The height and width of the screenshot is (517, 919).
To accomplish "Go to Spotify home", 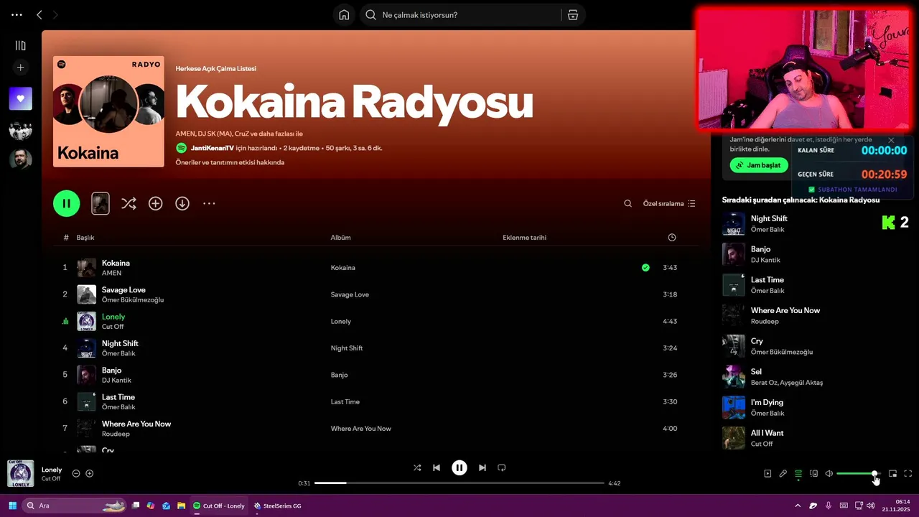I will [x=344, y=15].
